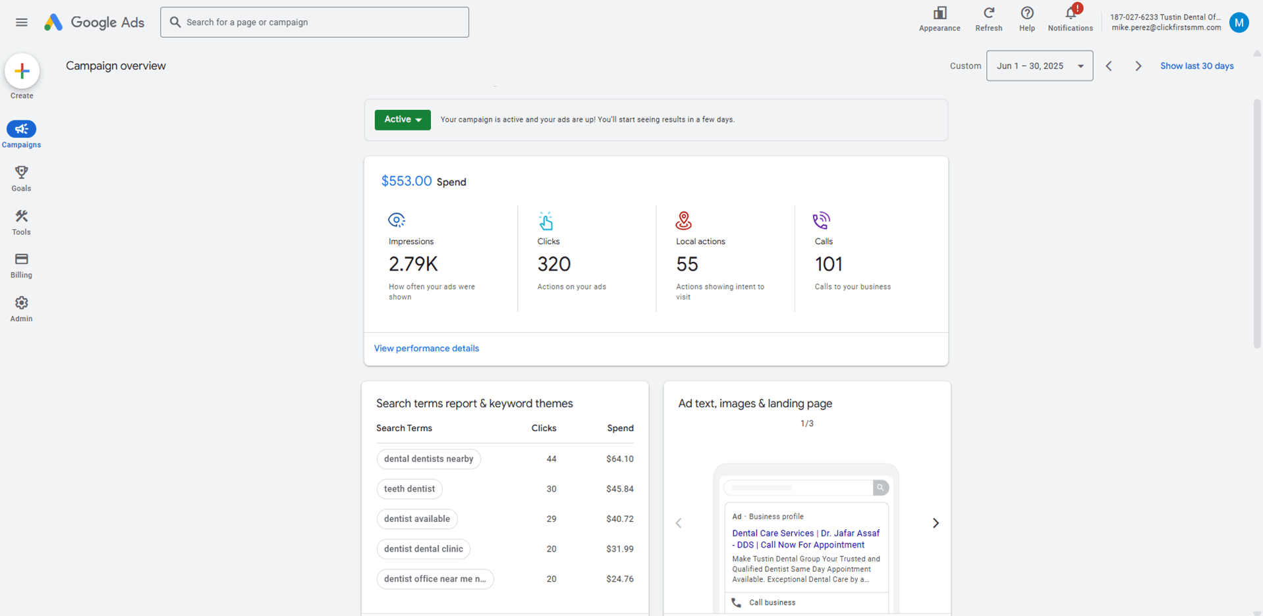This screenshot has height=616, width=1263.
Task: Click the Google Ads logo
Action: tap(94, 22)
